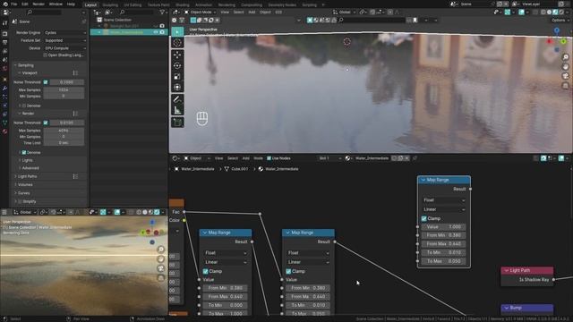Toggle viewport Noise Threshold checkbox
This screenshot has height=322, width=573.
pyautogui.click(x=46, y=82)
